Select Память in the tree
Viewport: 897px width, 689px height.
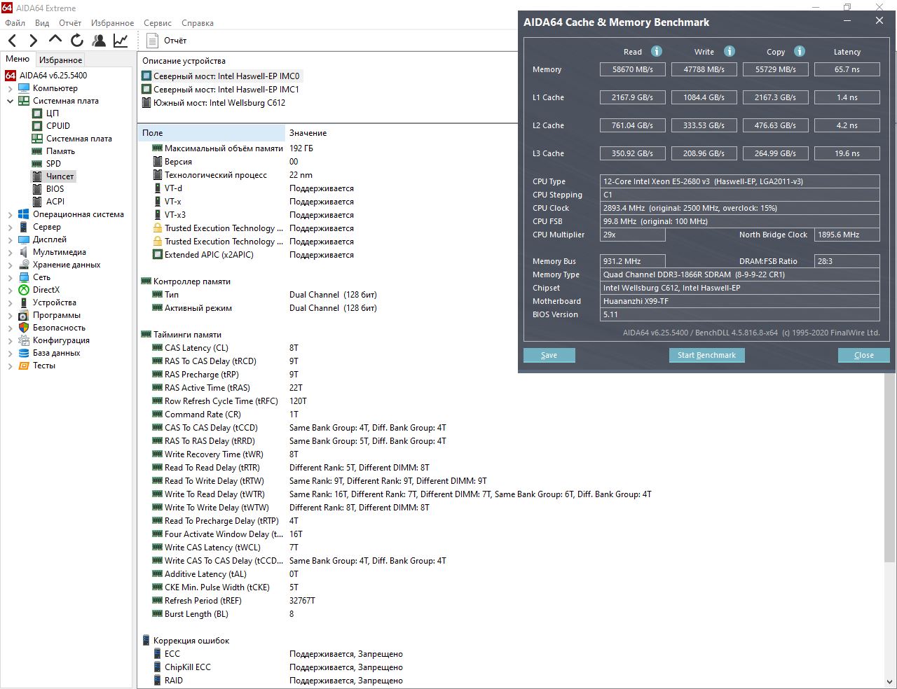point(60,151)
